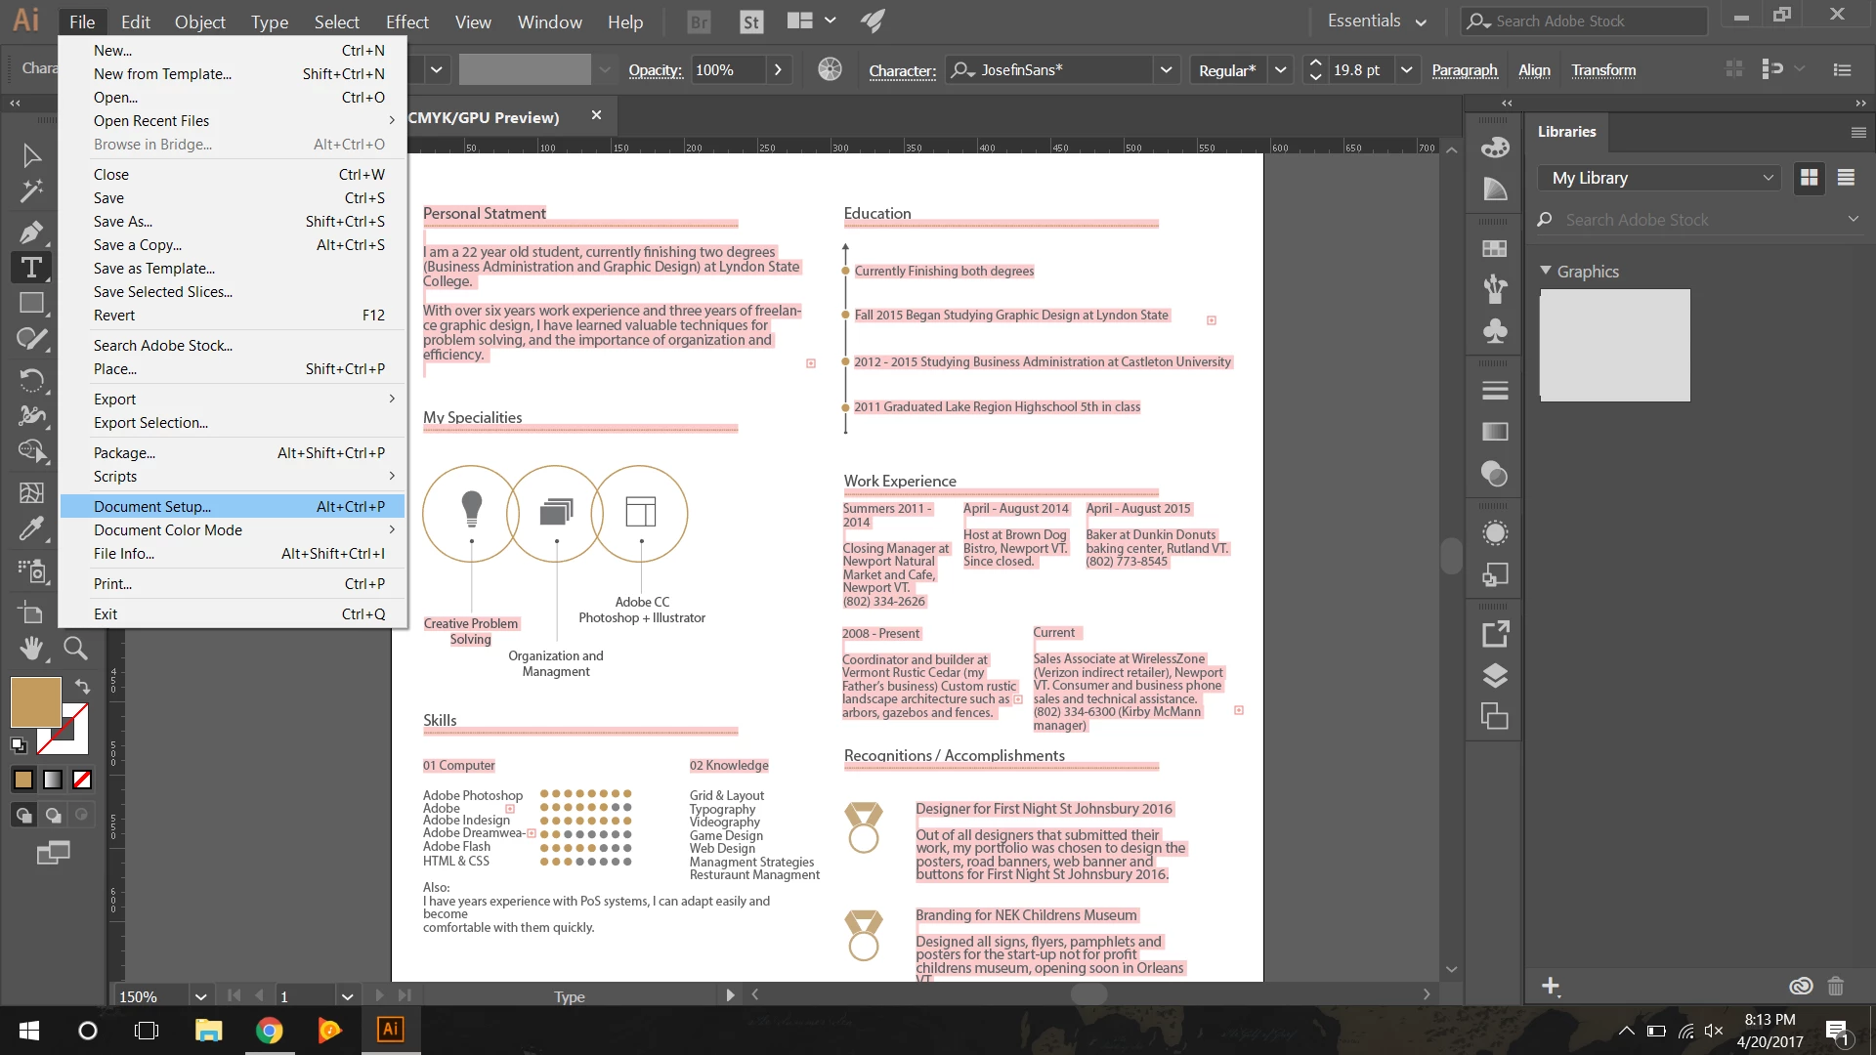Open the font style Regular dropdown
Viewport: 1876px width, 1055px height.
pos(1280,70)
